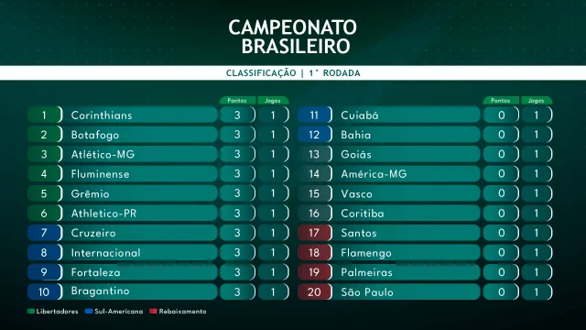Select the Botafogo team row
Image resolution: width=586 pixels, height=330 pixels.
point(158,135)
